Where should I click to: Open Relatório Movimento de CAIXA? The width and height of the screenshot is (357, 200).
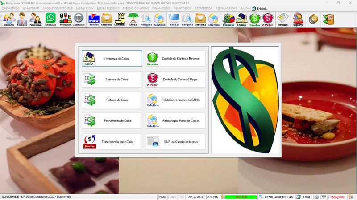coord(175,100)
